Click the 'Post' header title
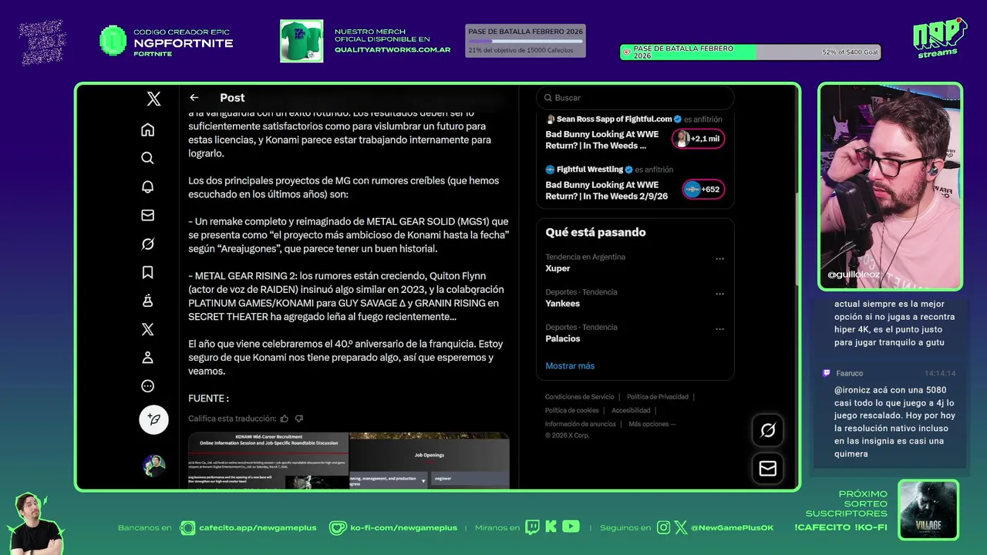Screen dimensions: 987x555 pyautogui.click(x=232, y=98)
